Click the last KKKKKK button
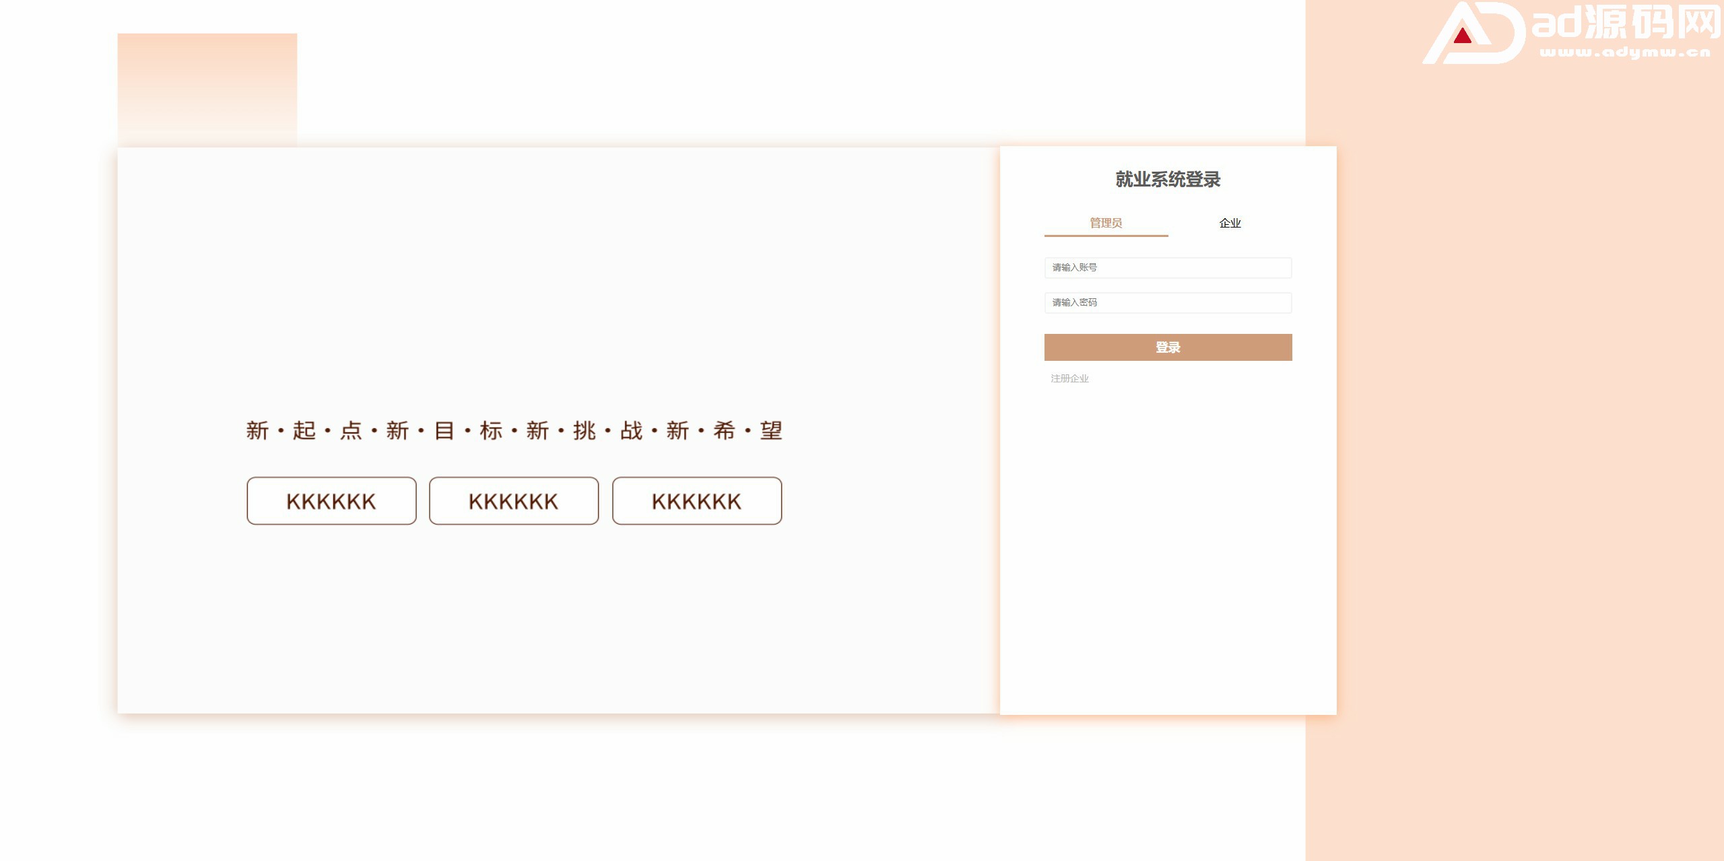Image resolution: width=1724 pixels, height=861 pixels. [x=697, y=501]
